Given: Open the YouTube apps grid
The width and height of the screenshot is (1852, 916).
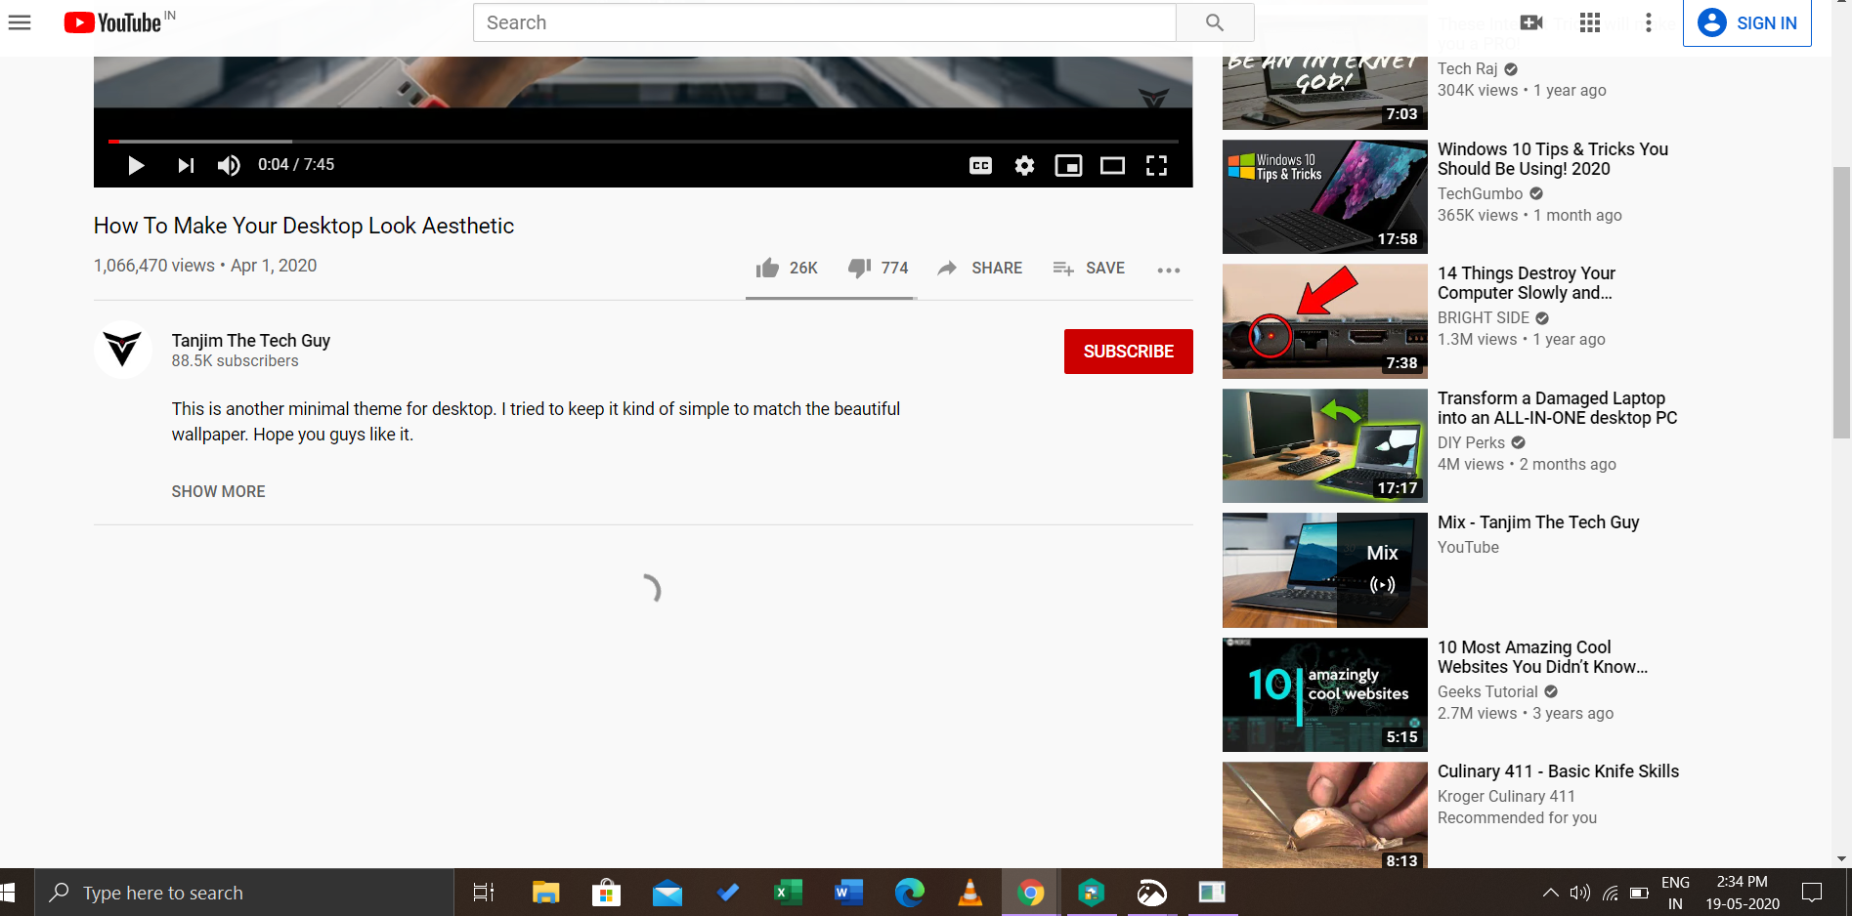Looking at the screenshot, I should pyautogui.click(x=1590, y=22).
